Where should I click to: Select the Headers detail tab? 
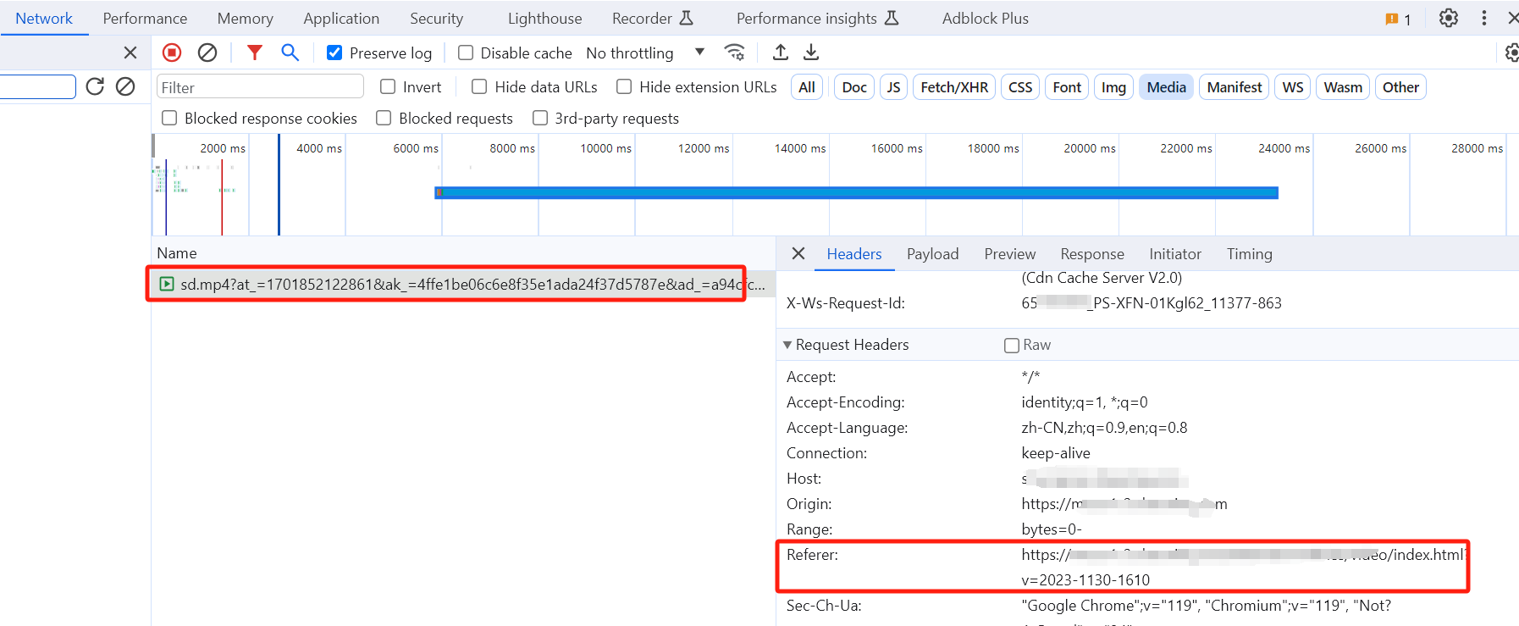click(x=853, y=254)
